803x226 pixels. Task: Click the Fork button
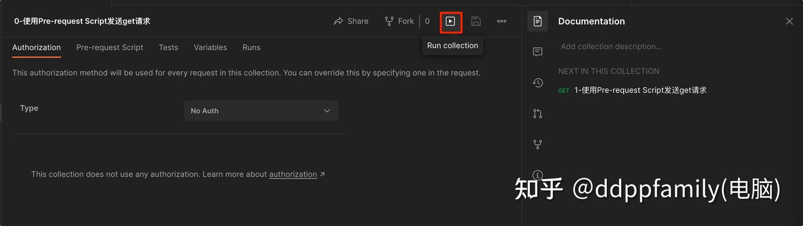(399, 21)
